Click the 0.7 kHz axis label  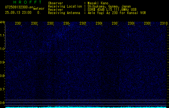pos(2,89)
